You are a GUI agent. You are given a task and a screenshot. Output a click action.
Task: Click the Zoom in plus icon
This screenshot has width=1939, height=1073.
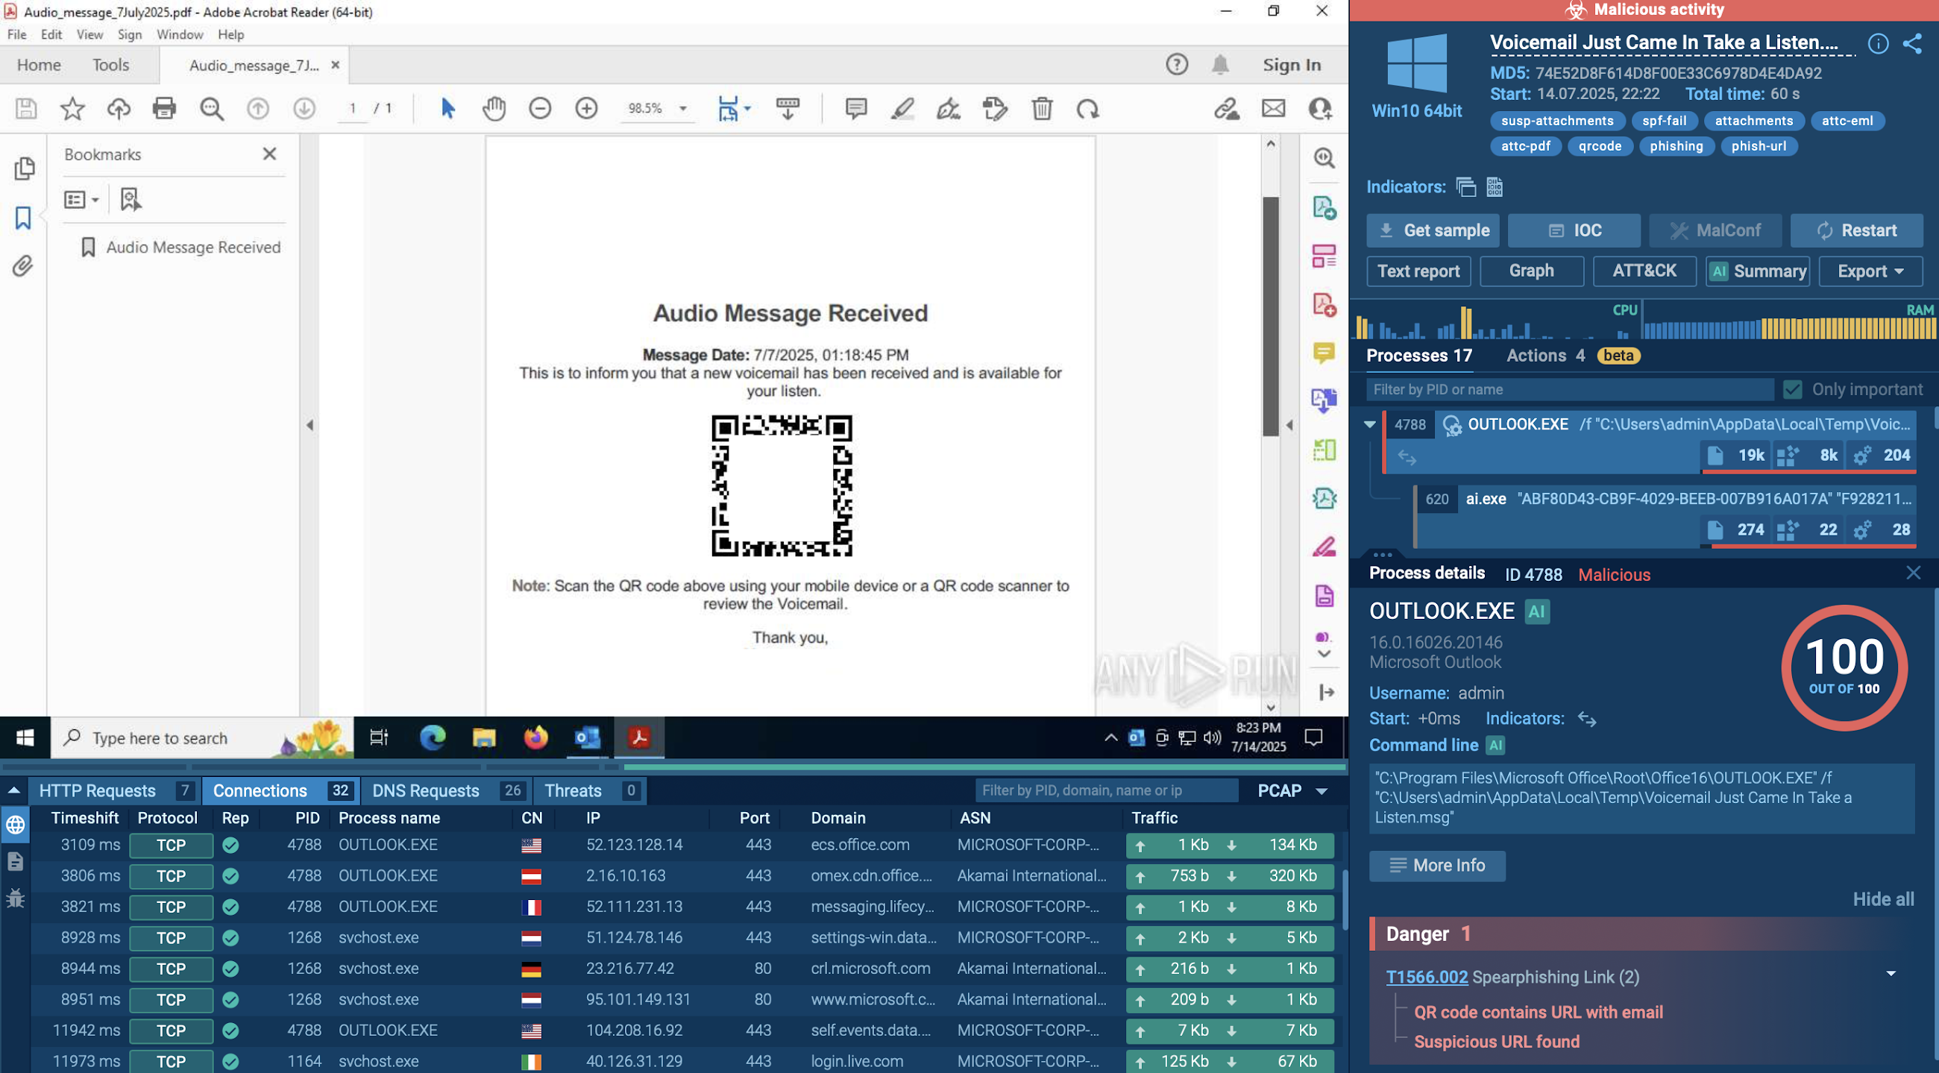coord(585,109)
